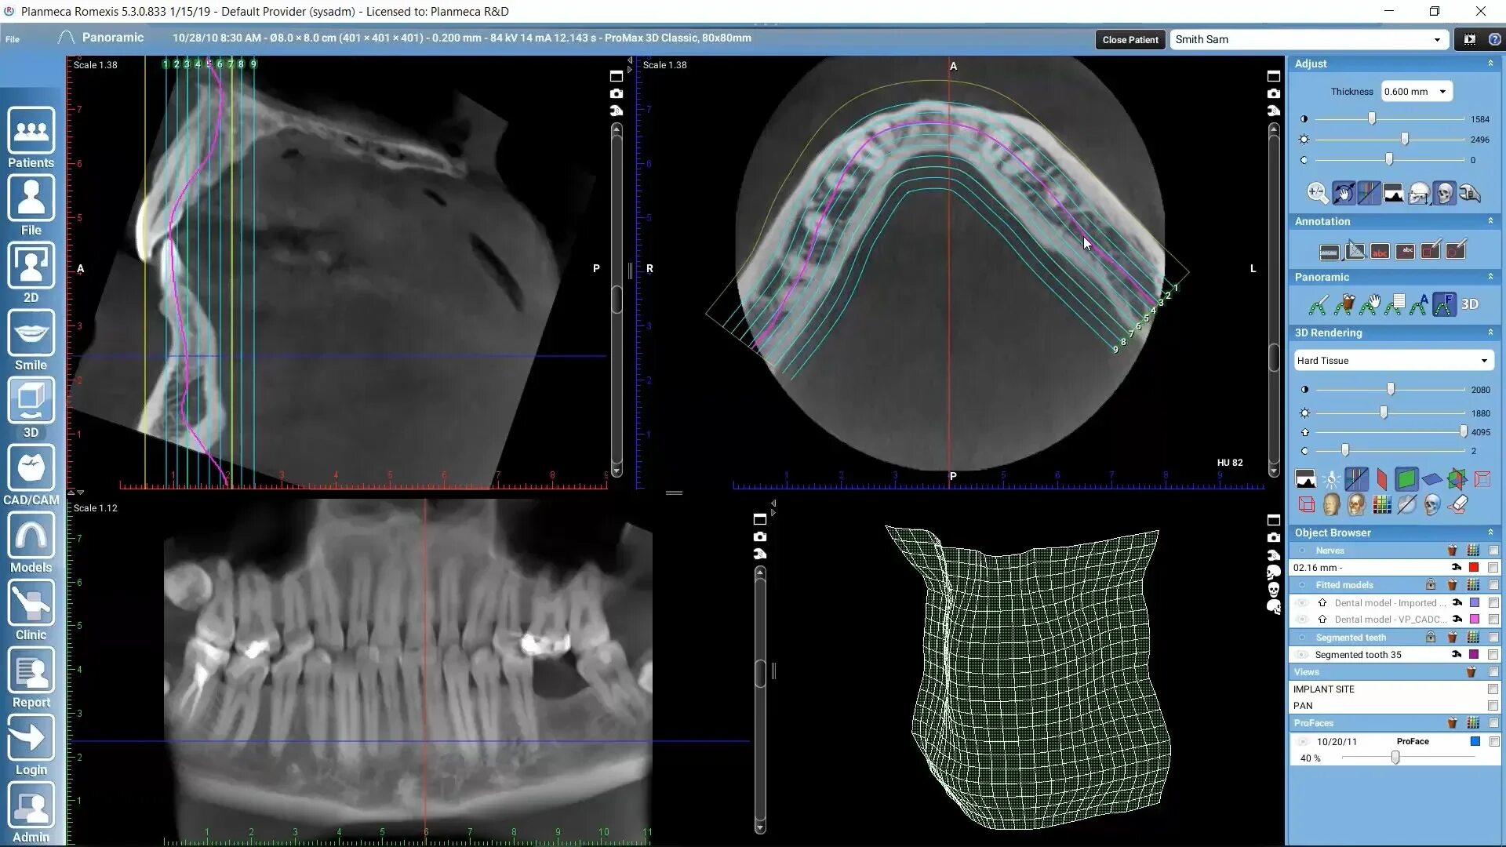Toggle the Nerves group checkbox
Screen dimensions: 1506x847
[x=1493, y=551]
